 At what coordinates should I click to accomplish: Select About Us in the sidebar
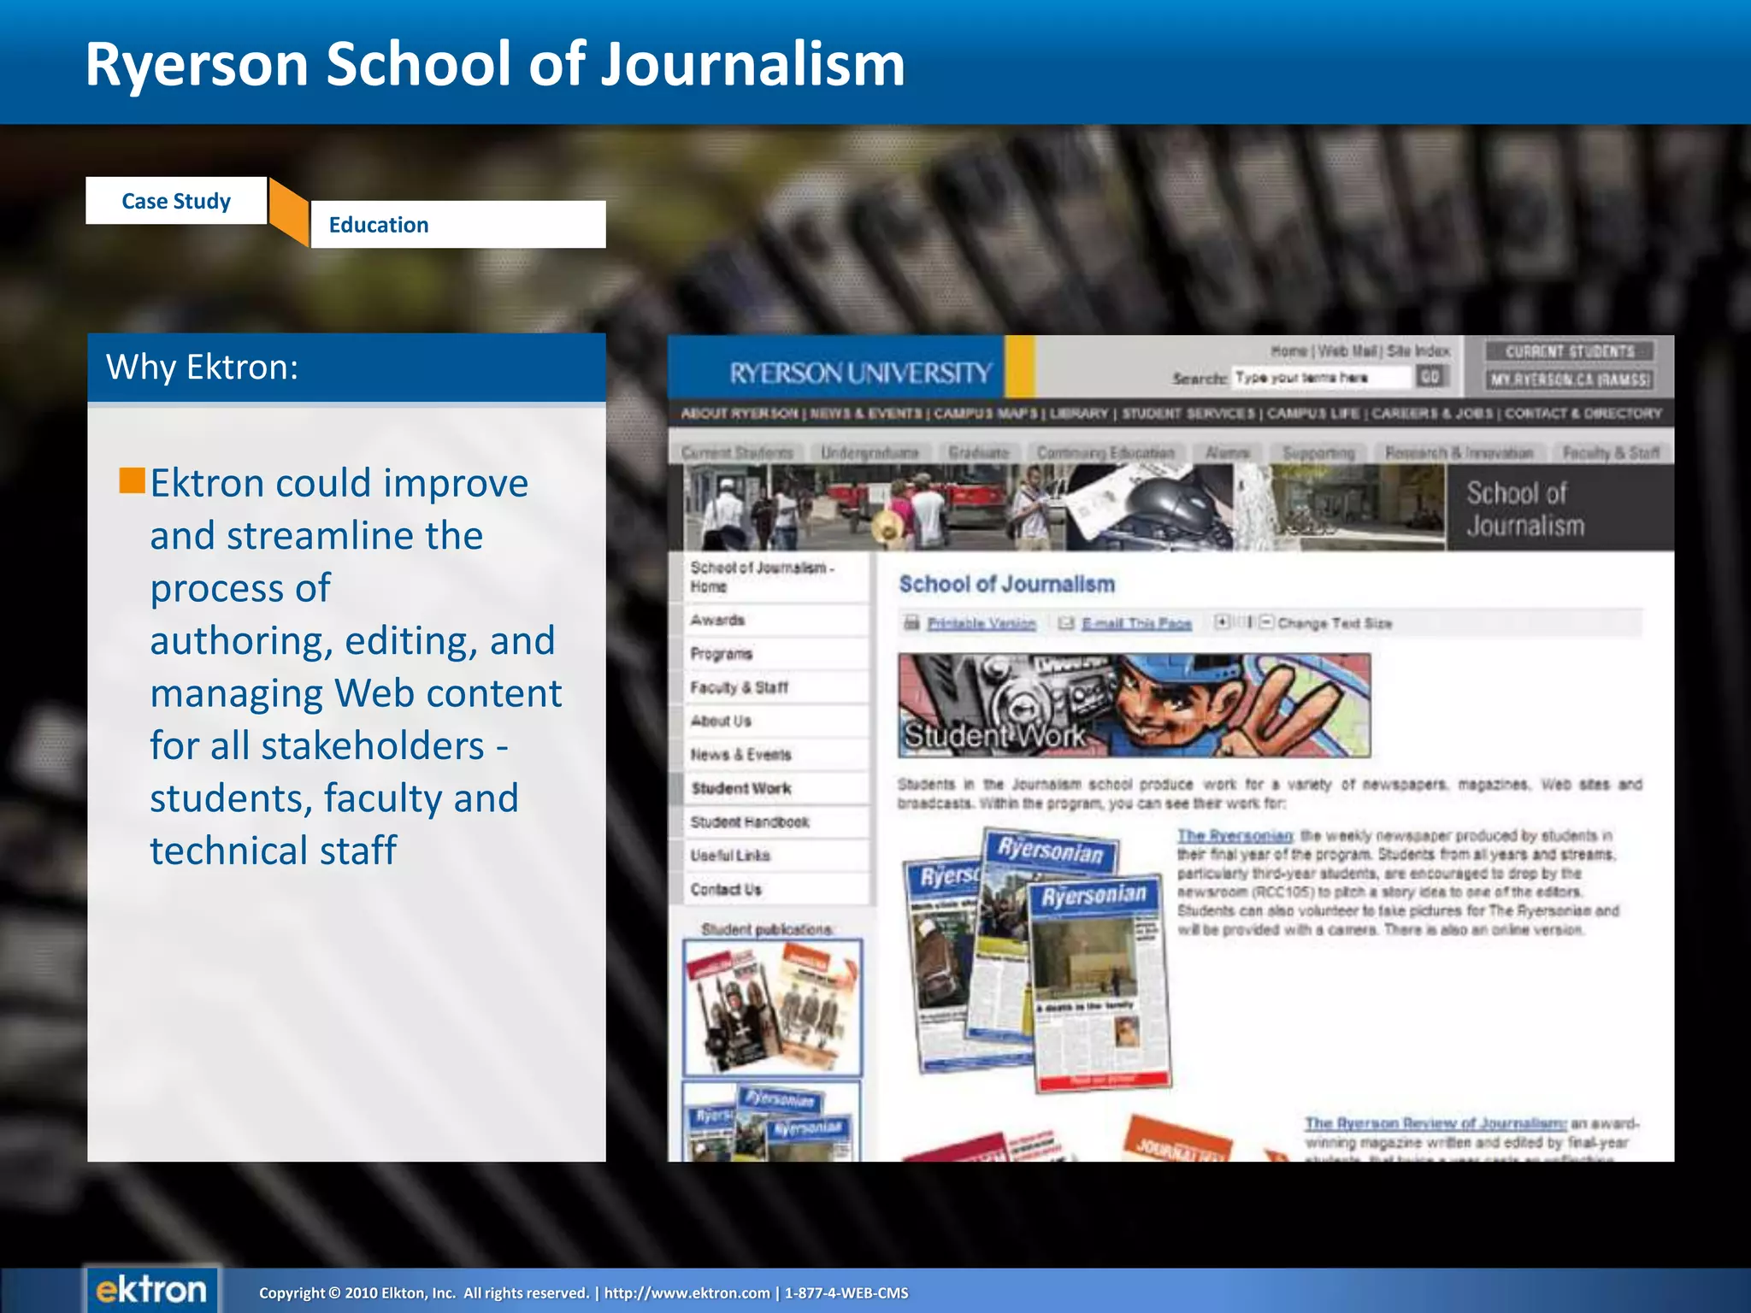tap(776, 721)
